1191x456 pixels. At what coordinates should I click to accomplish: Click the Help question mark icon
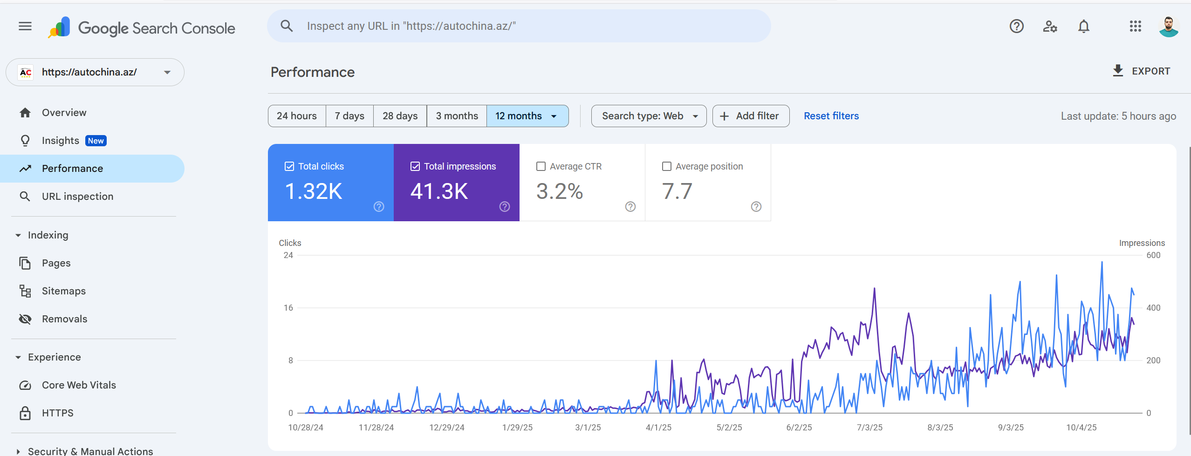pyautogui.click(x=1016, y=27)
